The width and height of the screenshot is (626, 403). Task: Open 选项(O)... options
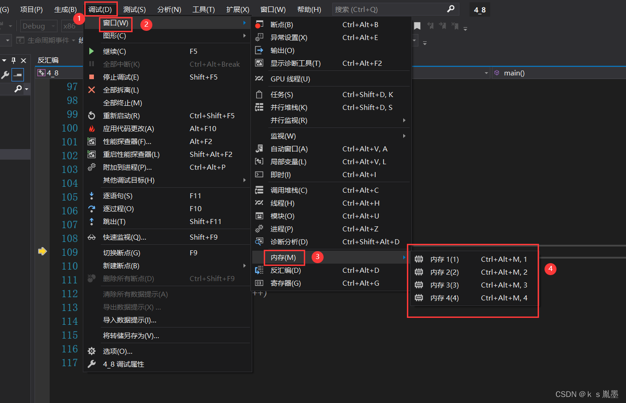click(x=167, y=351)
